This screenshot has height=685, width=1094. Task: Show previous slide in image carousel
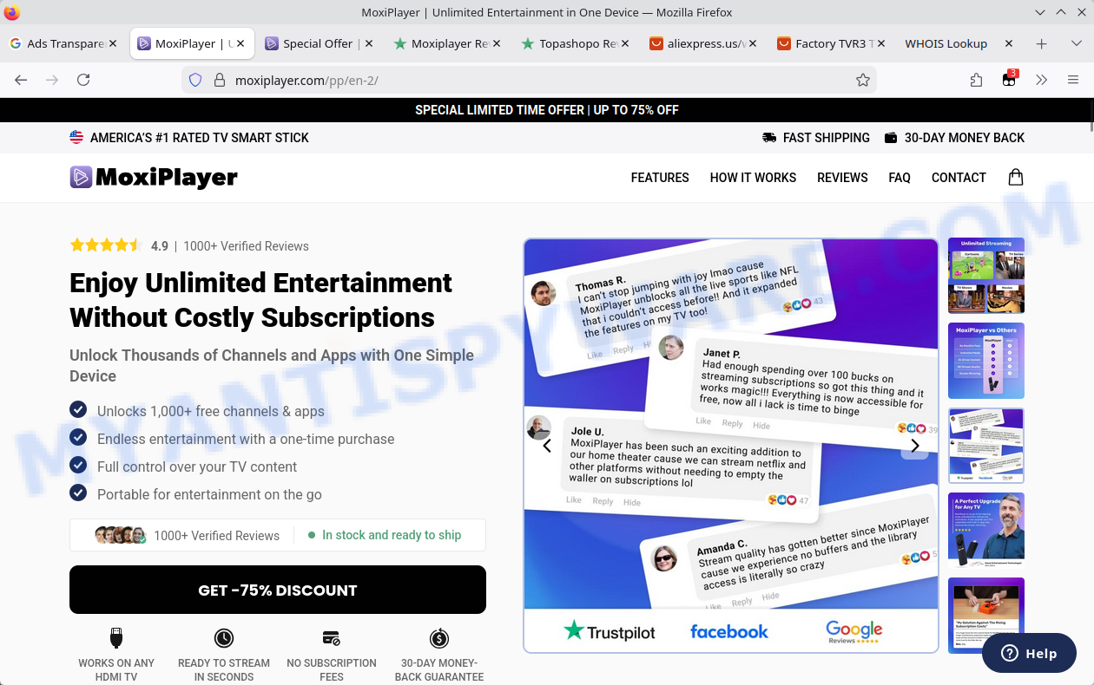pyautogui.click(x=547, y=446)
